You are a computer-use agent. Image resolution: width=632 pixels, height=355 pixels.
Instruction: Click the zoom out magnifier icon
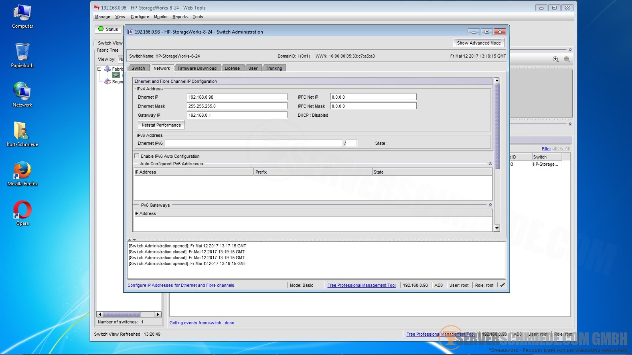[x=567, y=59]
